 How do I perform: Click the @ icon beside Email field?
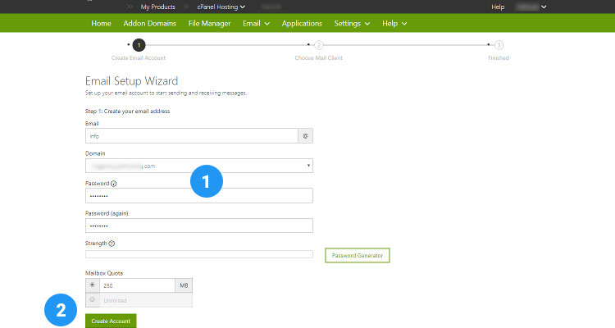pyautogui.click(x=305, y=136)
